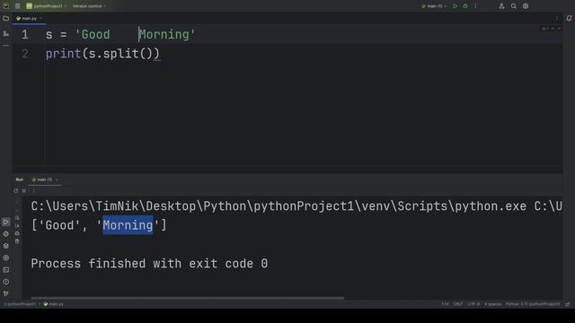Go to previous highlighted problem

pyautogui.click(x=553, y=29)
